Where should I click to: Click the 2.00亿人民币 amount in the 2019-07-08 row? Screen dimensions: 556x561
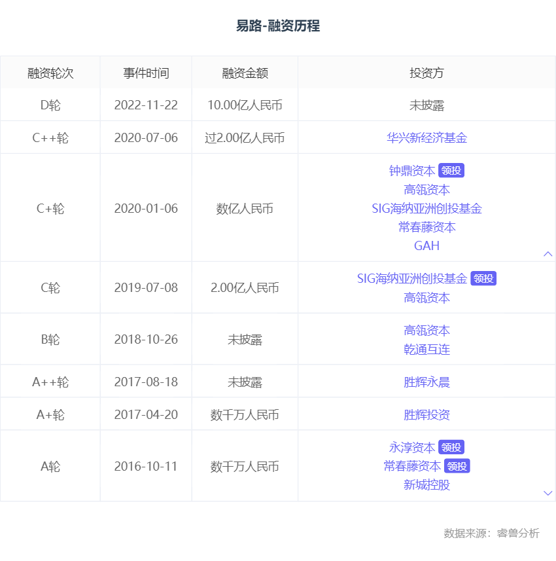(245, 288)
